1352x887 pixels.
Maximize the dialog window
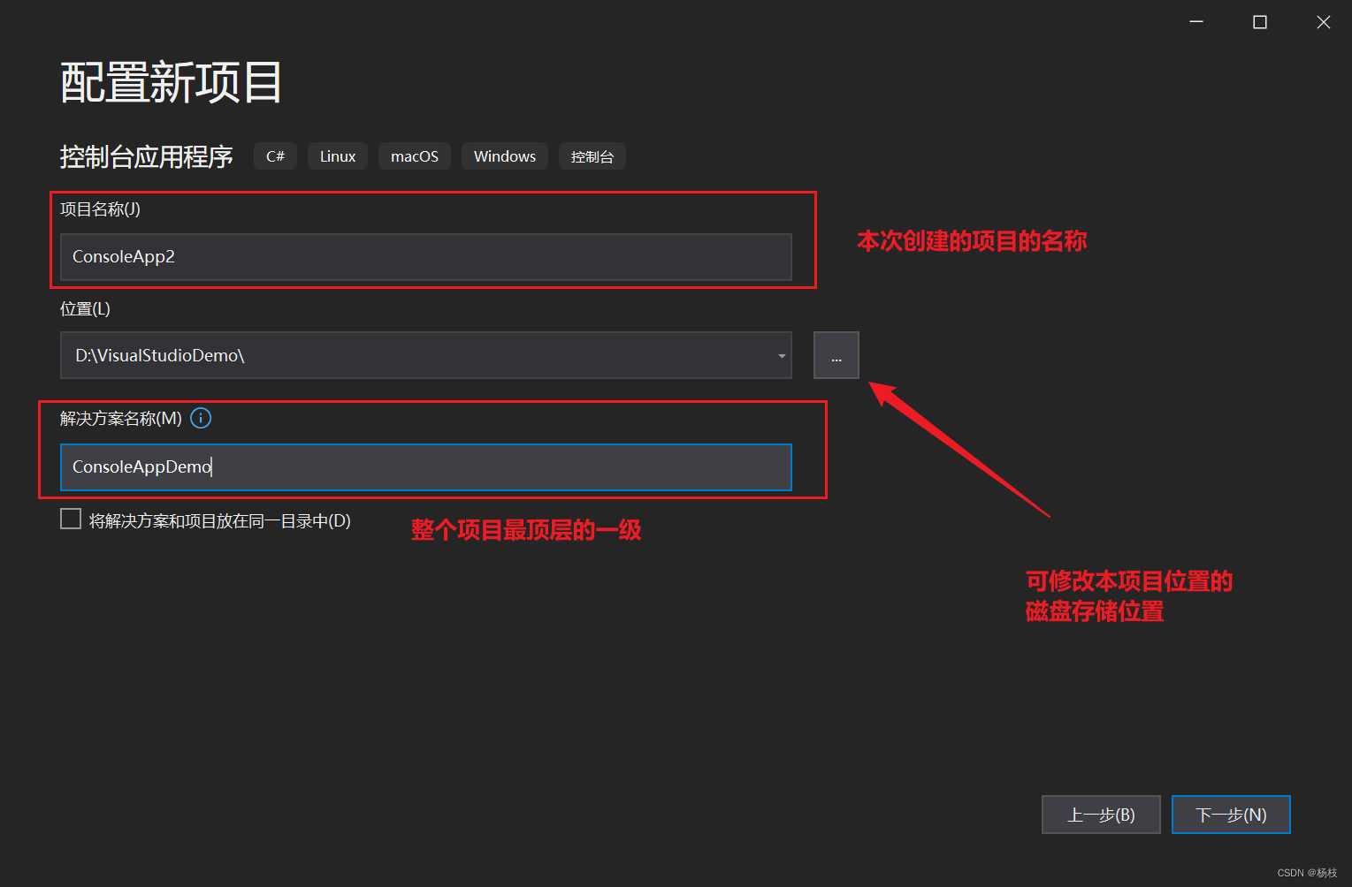click(x=1259, y=21)
